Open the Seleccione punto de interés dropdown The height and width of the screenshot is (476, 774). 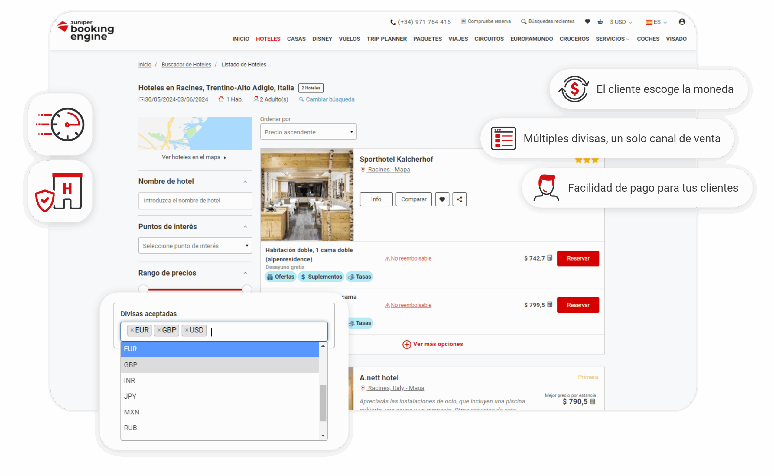click(x=195, y=245)
